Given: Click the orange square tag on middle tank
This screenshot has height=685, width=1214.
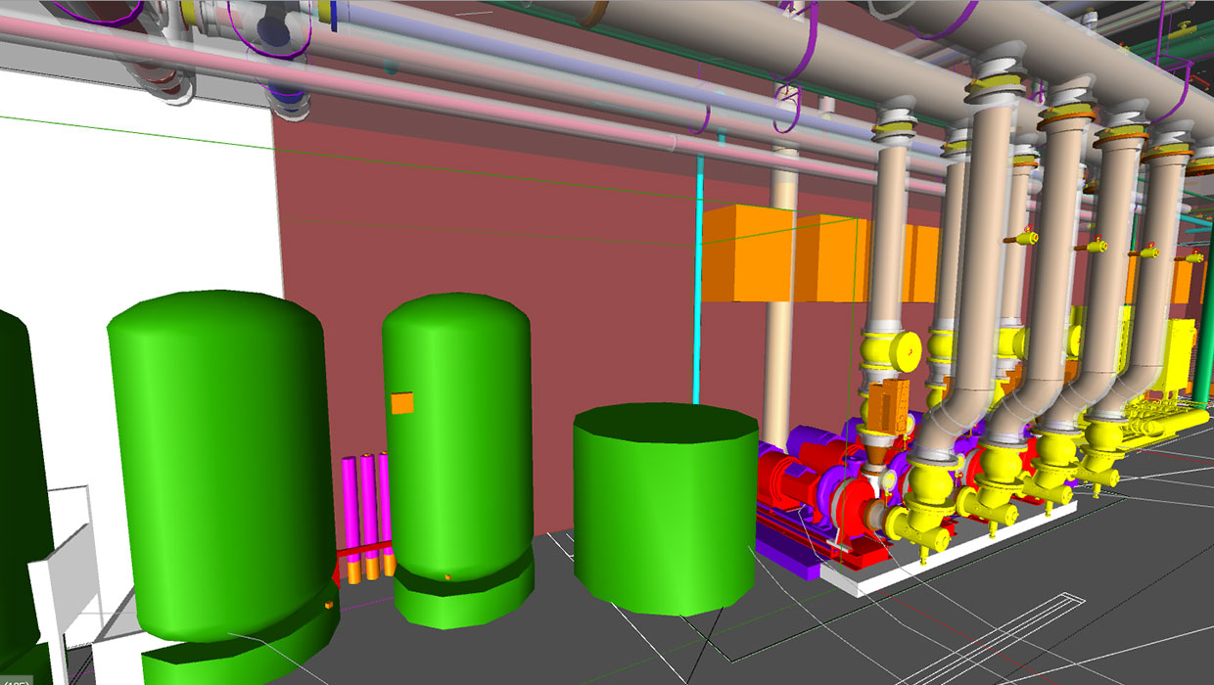Looking at the screenshot, I should (x=401, y=403).
